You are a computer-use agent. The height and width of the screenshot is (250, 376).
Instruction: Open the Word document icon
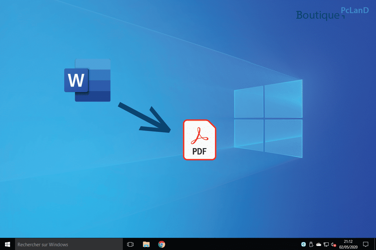pyautogui.click(x=87, y=80)
